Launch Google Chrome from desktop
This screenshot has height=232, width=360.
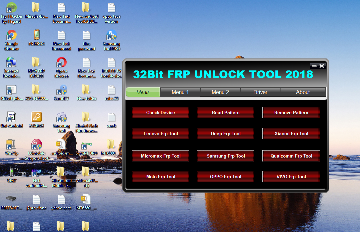pyautogui.click(x=11, y=40)
